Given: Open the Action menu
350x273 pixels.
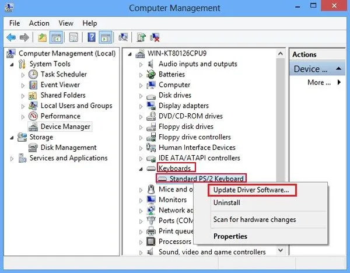Looking at the screenshot, I should [39, 23].
